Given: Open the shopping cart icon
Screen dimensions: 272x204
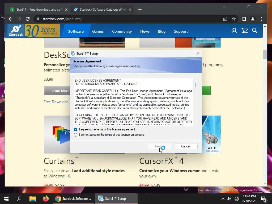Looking at the screenshot, I should (244, 31).
